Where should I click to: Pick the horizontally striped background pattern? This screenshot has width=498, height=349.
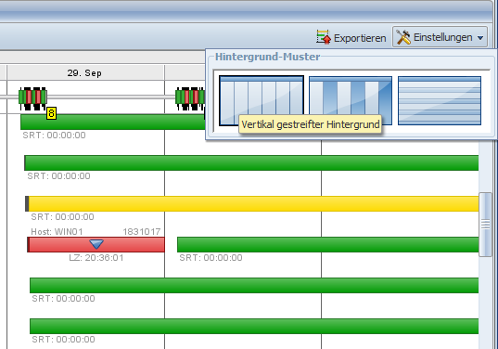pos(440,100)
